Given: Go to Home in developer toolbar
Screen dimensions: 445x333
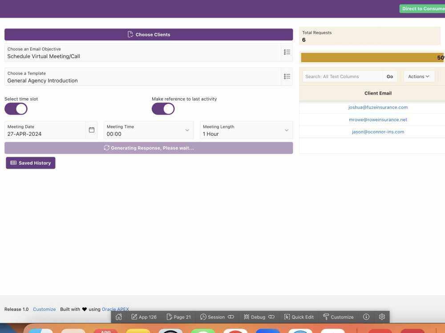Looking at the screenshot, I should point(119,317).
